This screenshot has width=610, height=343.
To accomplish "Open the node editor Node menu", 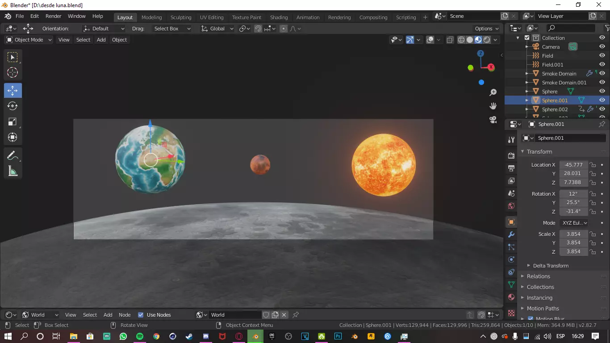I will (125, 315).
